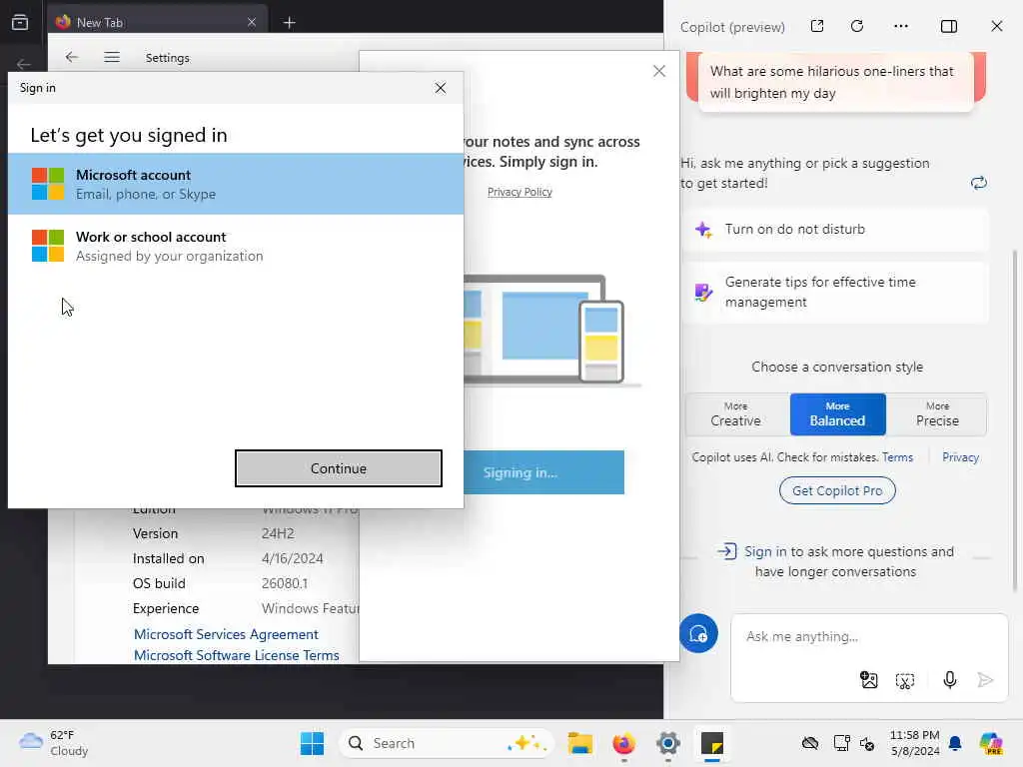Start a new Copilot topic
The height and width of the screenshot is (767, 1023).
click(x=698, y=633)
